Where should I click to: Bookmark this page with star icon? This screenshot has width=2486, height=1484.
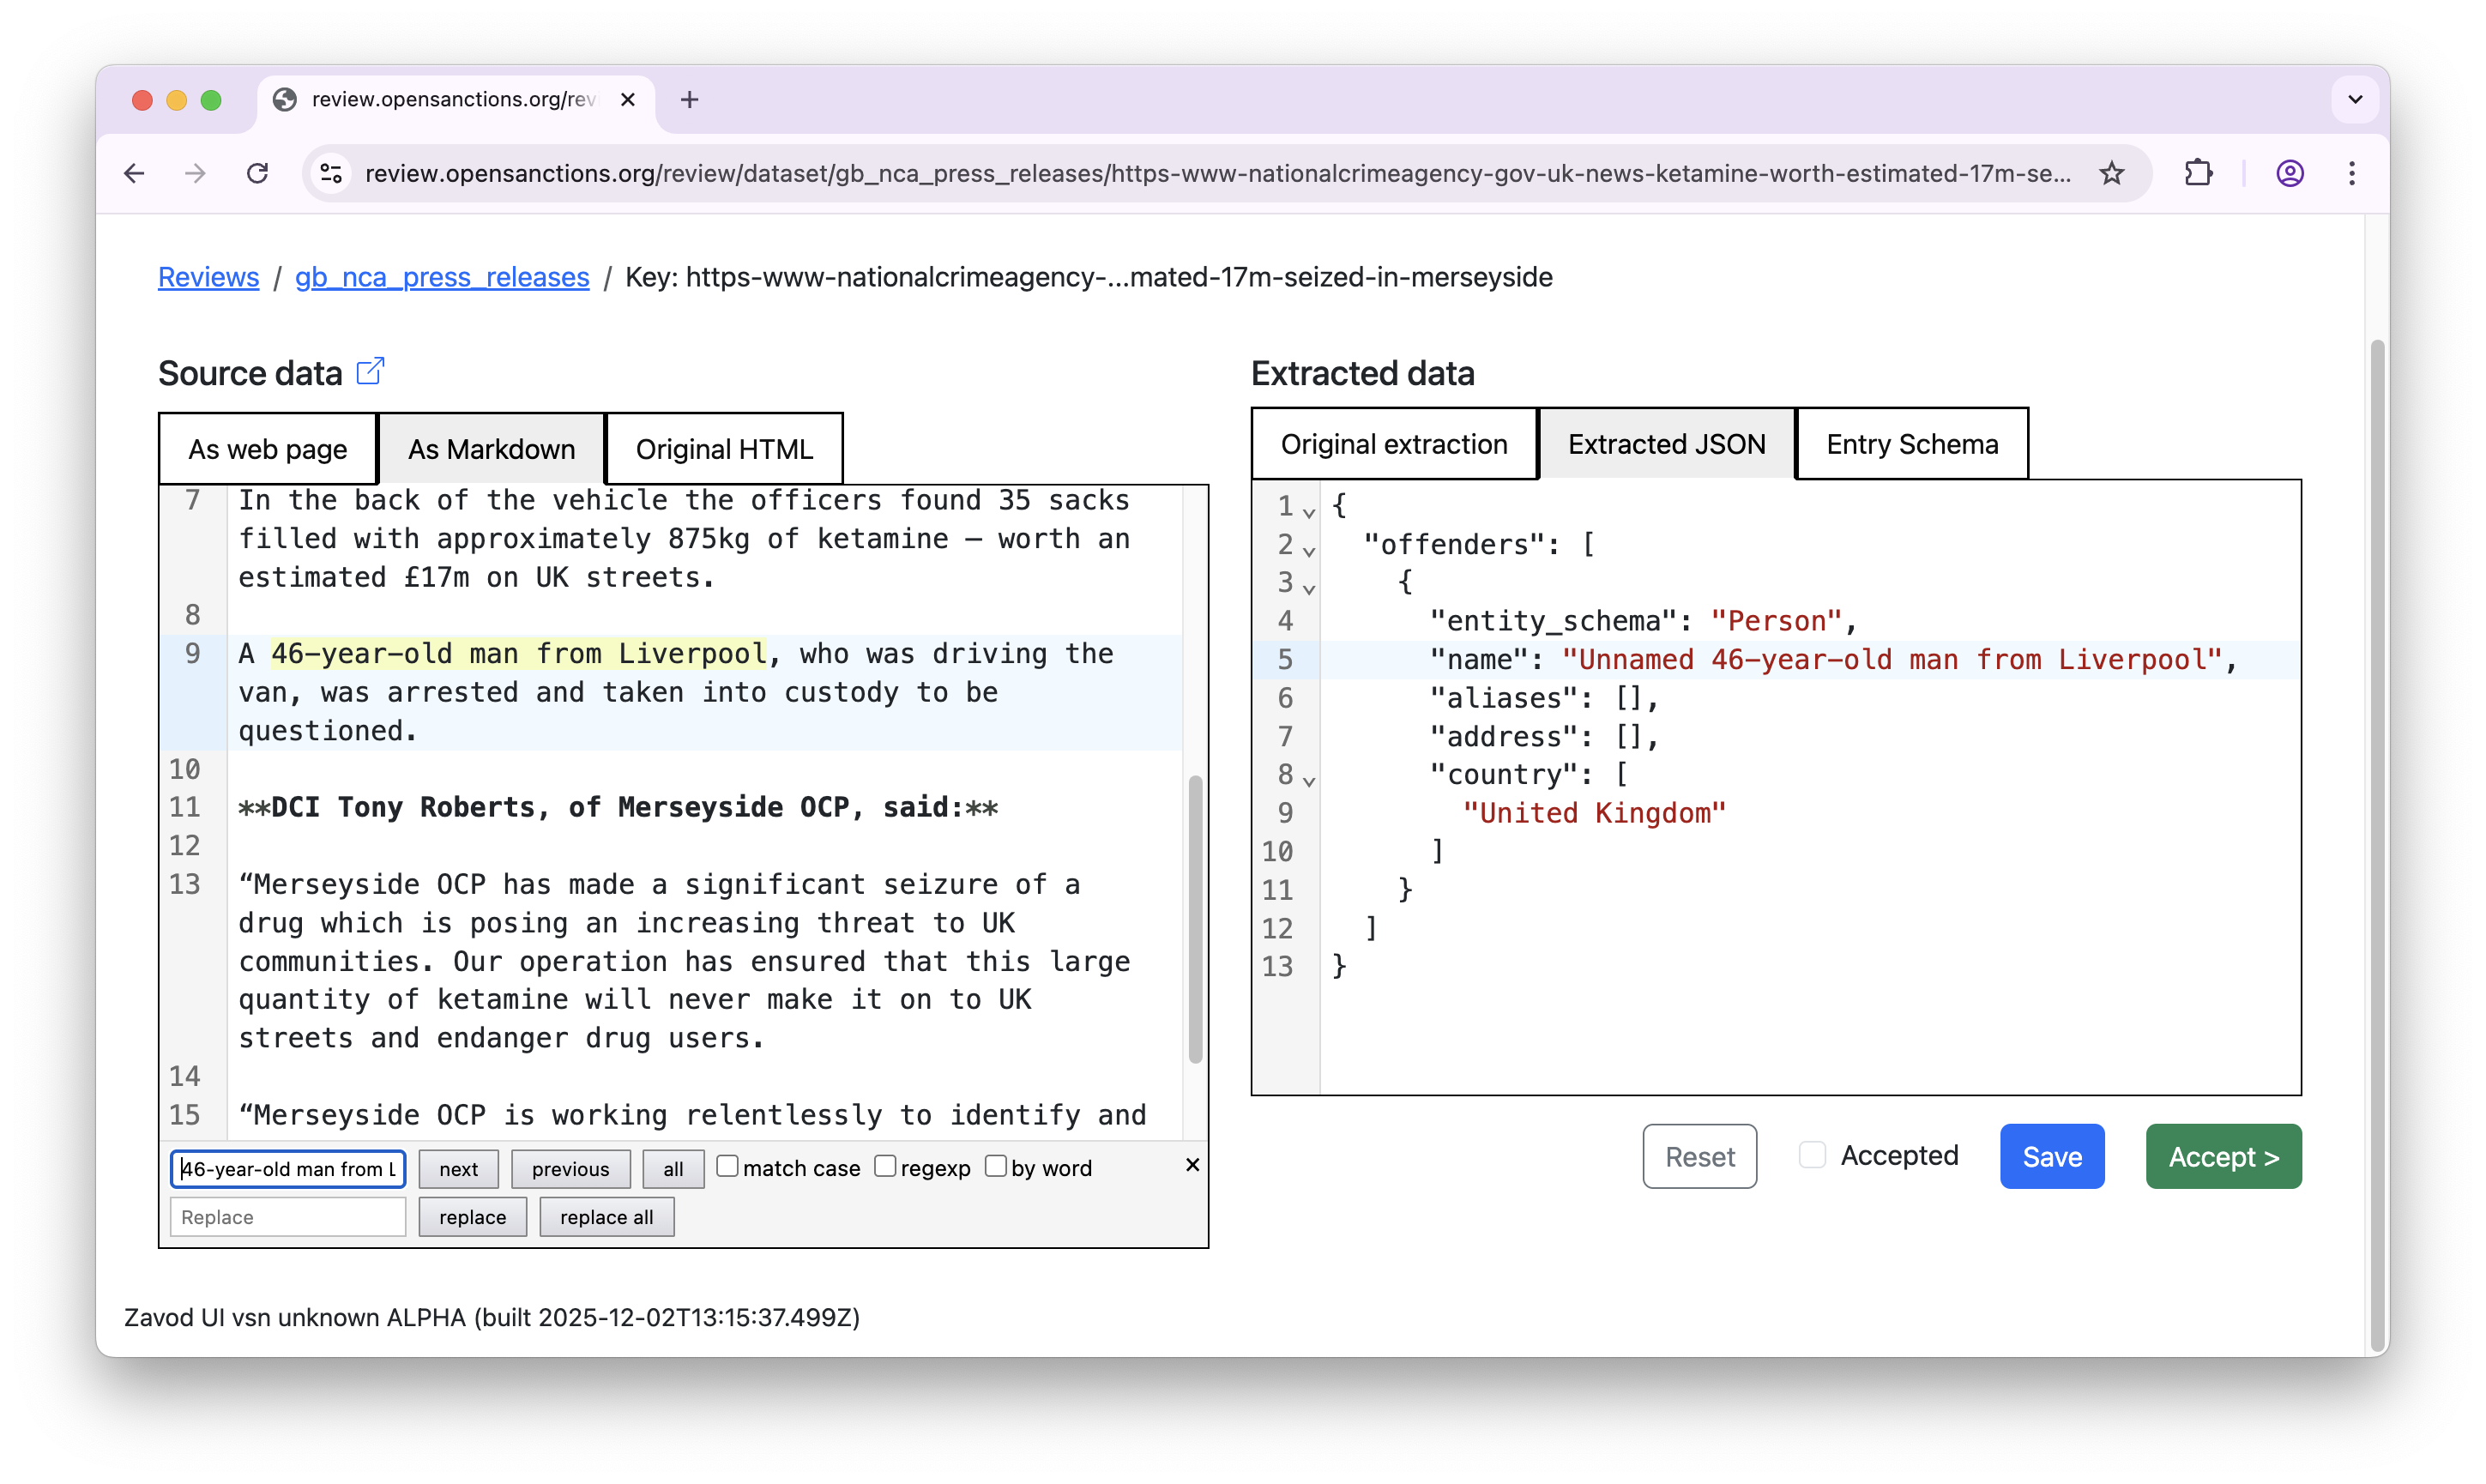coord(2111,173)
